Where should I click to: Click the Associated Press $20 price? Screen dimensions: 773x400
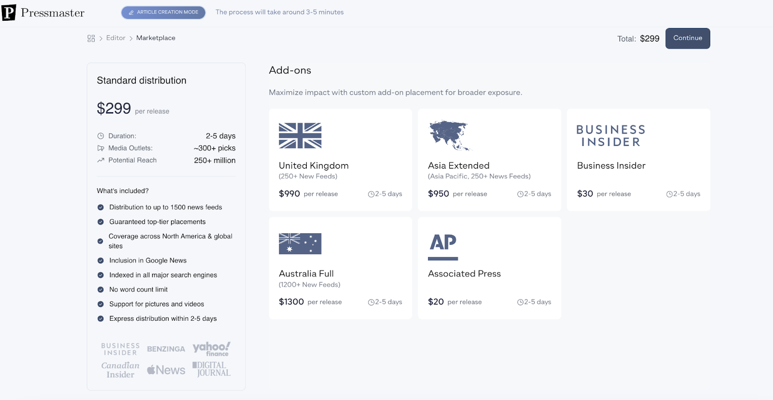pyautogui.click(x=436, y=302)
